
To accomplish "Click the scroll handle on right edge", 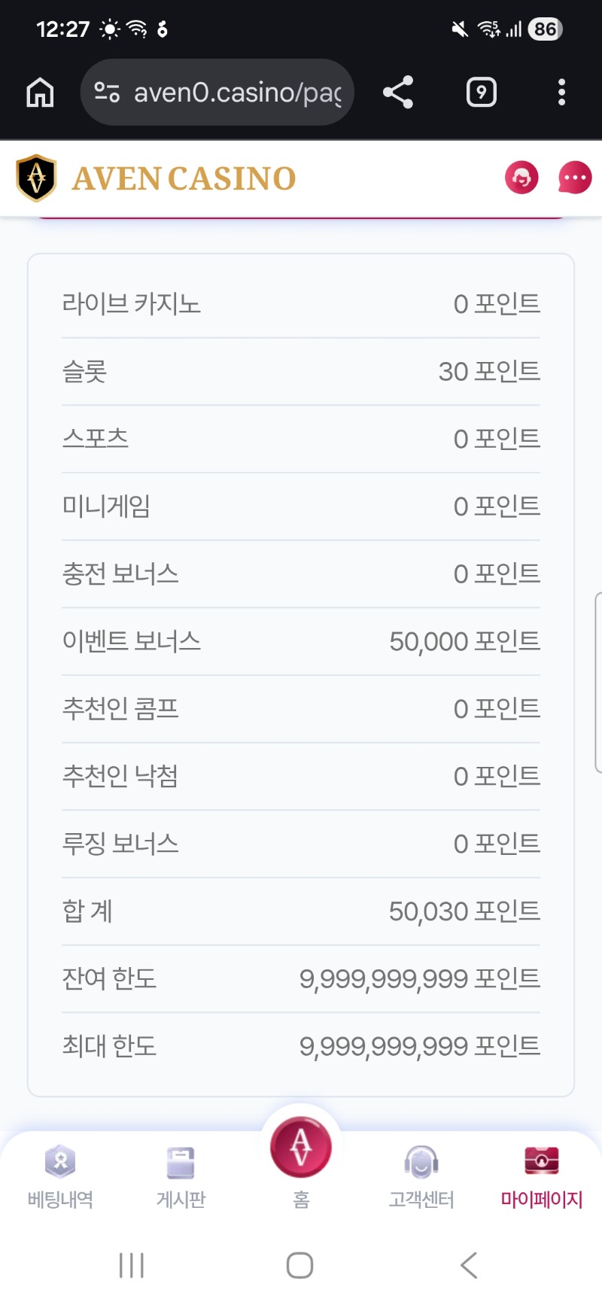I will click(x=597, y=682).
